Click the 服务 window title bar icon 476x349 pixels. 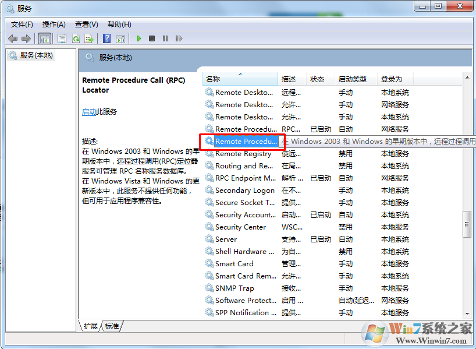pyautogui.click(x=10, y=9)
